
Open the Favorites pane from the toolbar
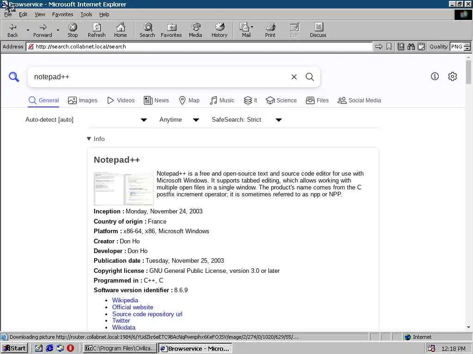(x=171, y=30)
